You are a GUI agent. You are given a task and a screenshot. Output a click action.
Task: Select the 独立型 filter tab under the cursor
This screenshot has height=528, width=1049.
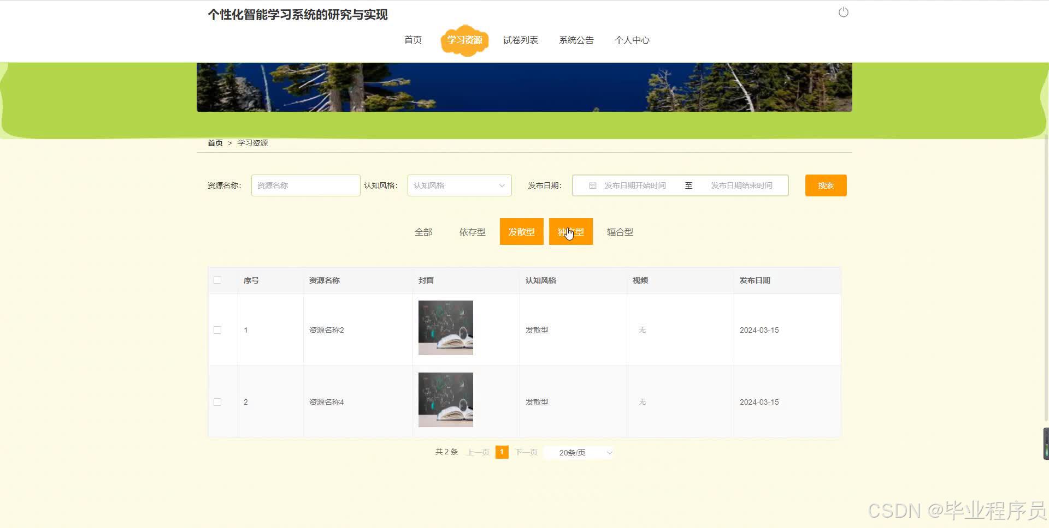571,232
